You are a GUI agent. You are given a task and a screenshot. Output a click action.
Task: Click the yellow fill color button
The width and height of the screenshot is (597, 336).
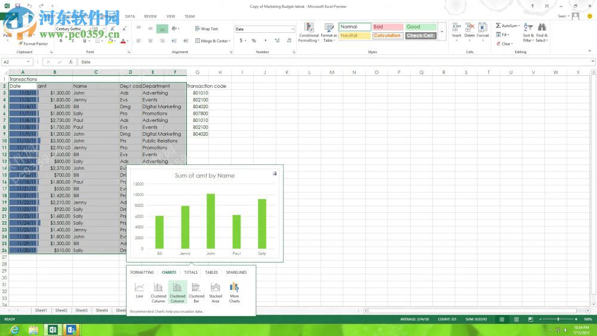[x=110, y=41]
